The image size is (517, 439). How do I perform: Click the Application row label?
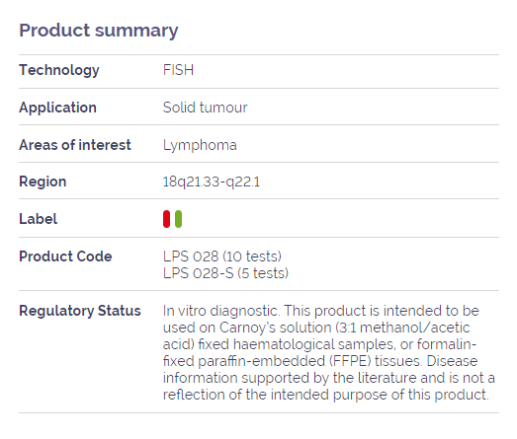(x=57, y=108)
